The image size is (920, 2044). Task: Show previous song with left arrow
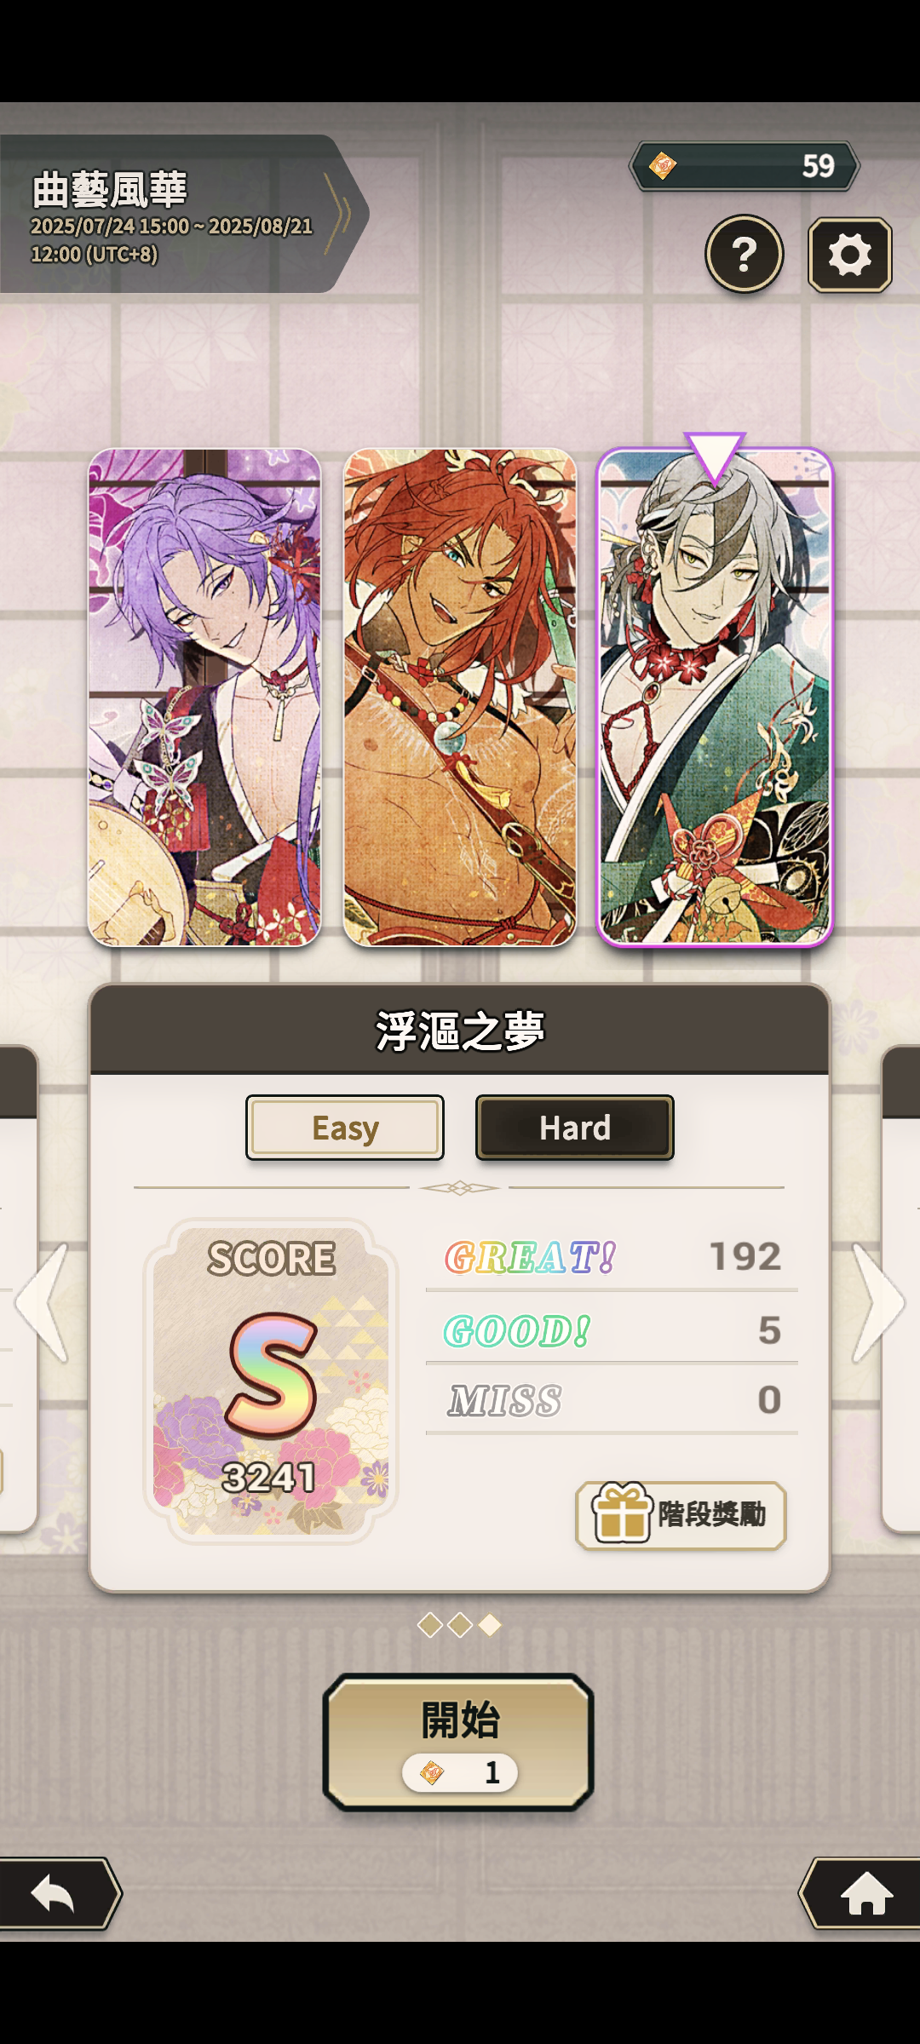(x=42, y=1303)
